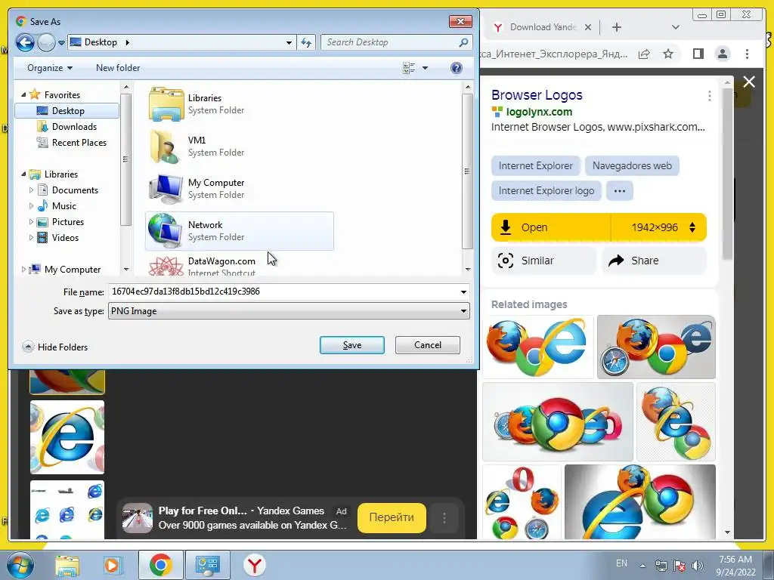Screen dimensions: 774x580
Task: Open the views options dropdown arrow
Action: pos(425,68)
